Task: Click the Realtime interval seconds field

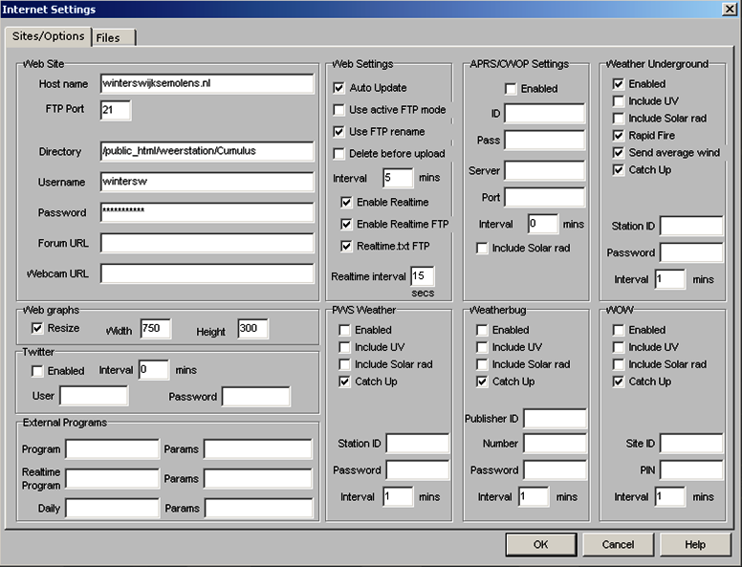Action: click(x=422, y=276)
